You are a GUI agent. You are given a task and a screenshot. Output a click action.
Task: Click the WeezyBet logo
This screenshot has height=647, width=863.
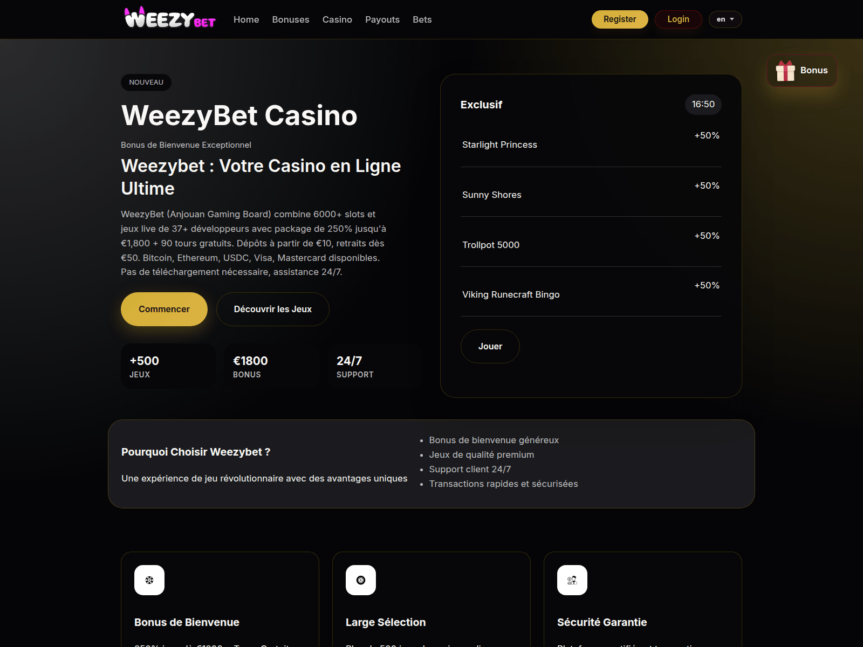point(170,18)
